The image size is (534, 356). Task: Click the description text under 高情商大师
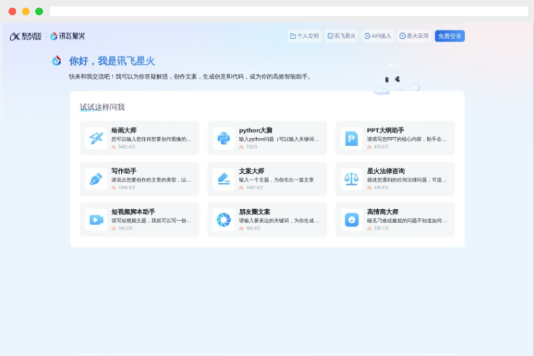(x=407, y=221)
